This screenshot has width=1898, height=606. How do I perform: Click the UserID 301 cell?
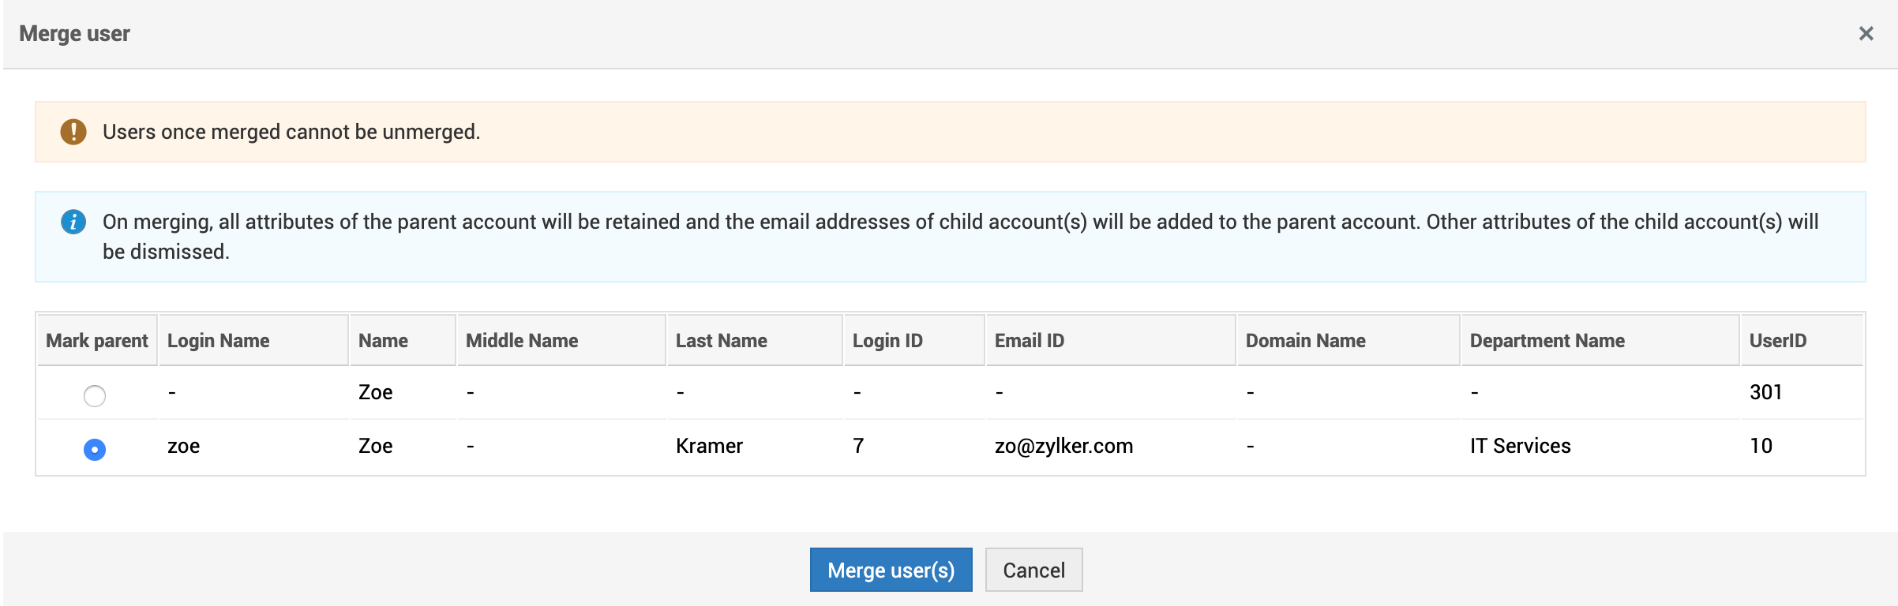click(x=1765, y=392)
